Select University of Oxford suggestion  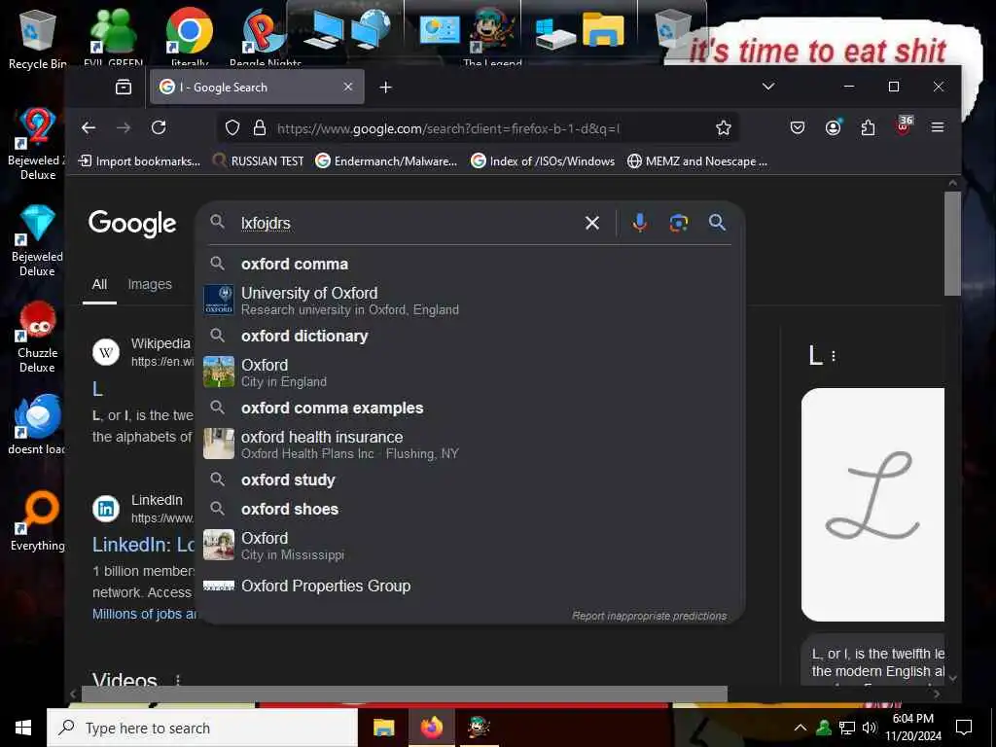(x=470, y=301)
